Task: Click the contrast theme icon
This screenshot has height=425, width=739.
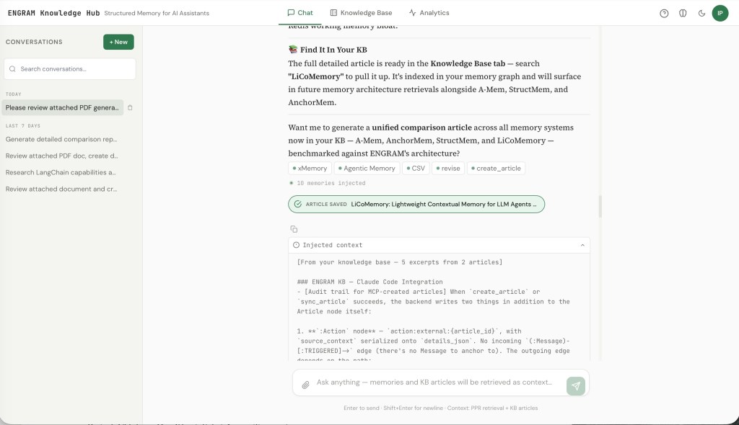Action: [683, 13]
